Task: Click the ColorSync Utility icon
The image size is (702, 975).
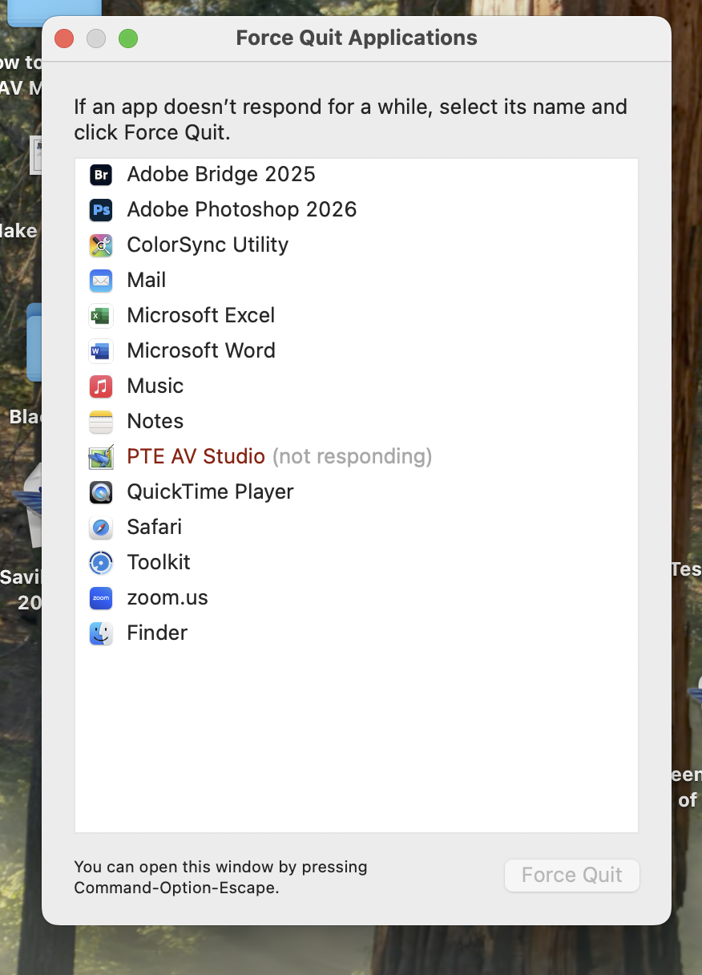Action: [101, 245]
